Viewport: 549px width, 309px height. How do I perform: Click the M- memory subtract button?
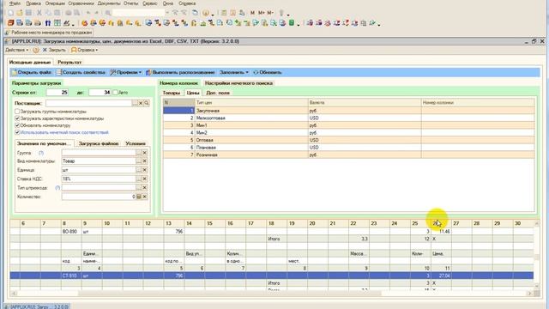pyautogui.click(x=270, y=13)
